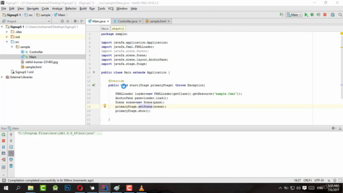Fold the start method at line 13

click(x=100, y=85)
